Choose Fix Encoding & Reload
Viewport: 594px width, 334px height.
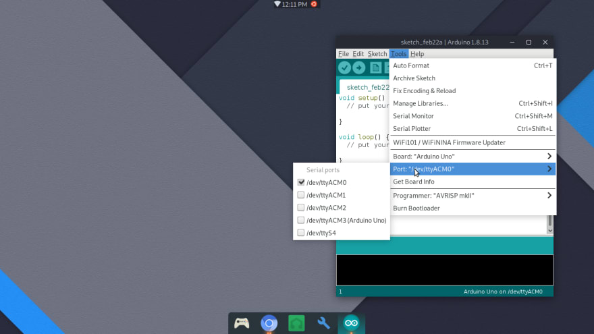click(473, 91)
